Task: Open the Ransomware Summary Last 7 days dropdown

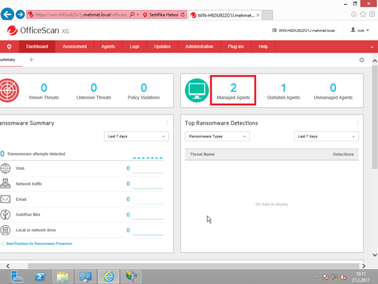Action: click(x=136, y=137)
